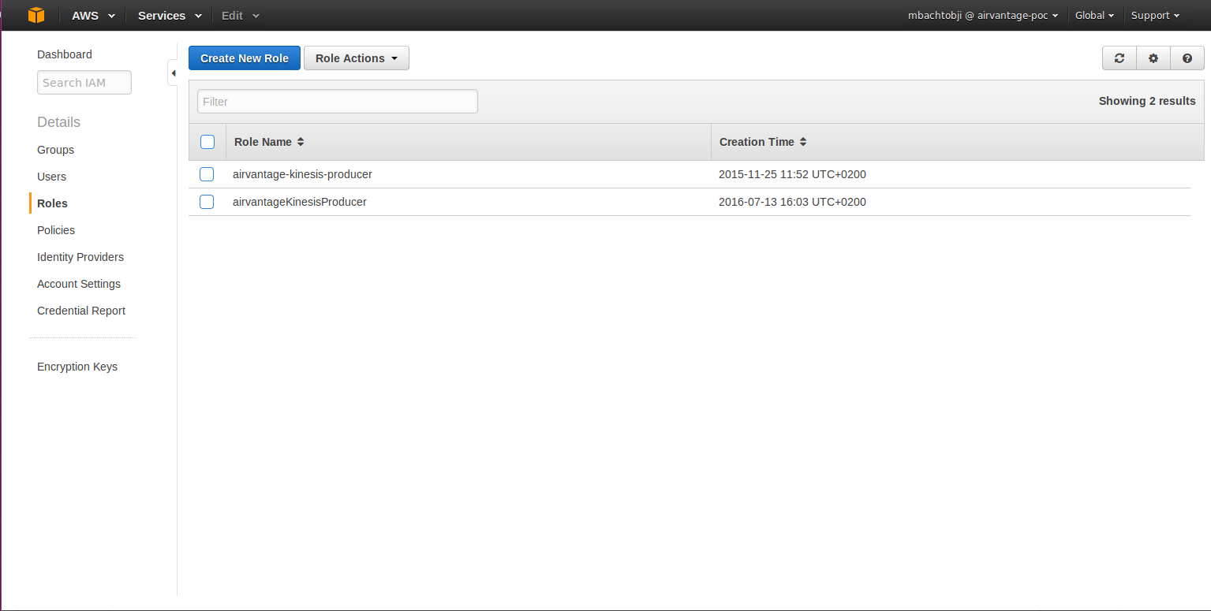Expand the Services menu
The image size is (1211, 611).
[x=170, y=16]
